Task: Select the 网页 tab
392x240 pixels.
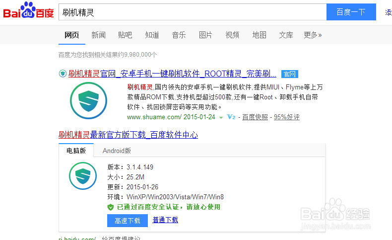Action: (x=72, y=35)
